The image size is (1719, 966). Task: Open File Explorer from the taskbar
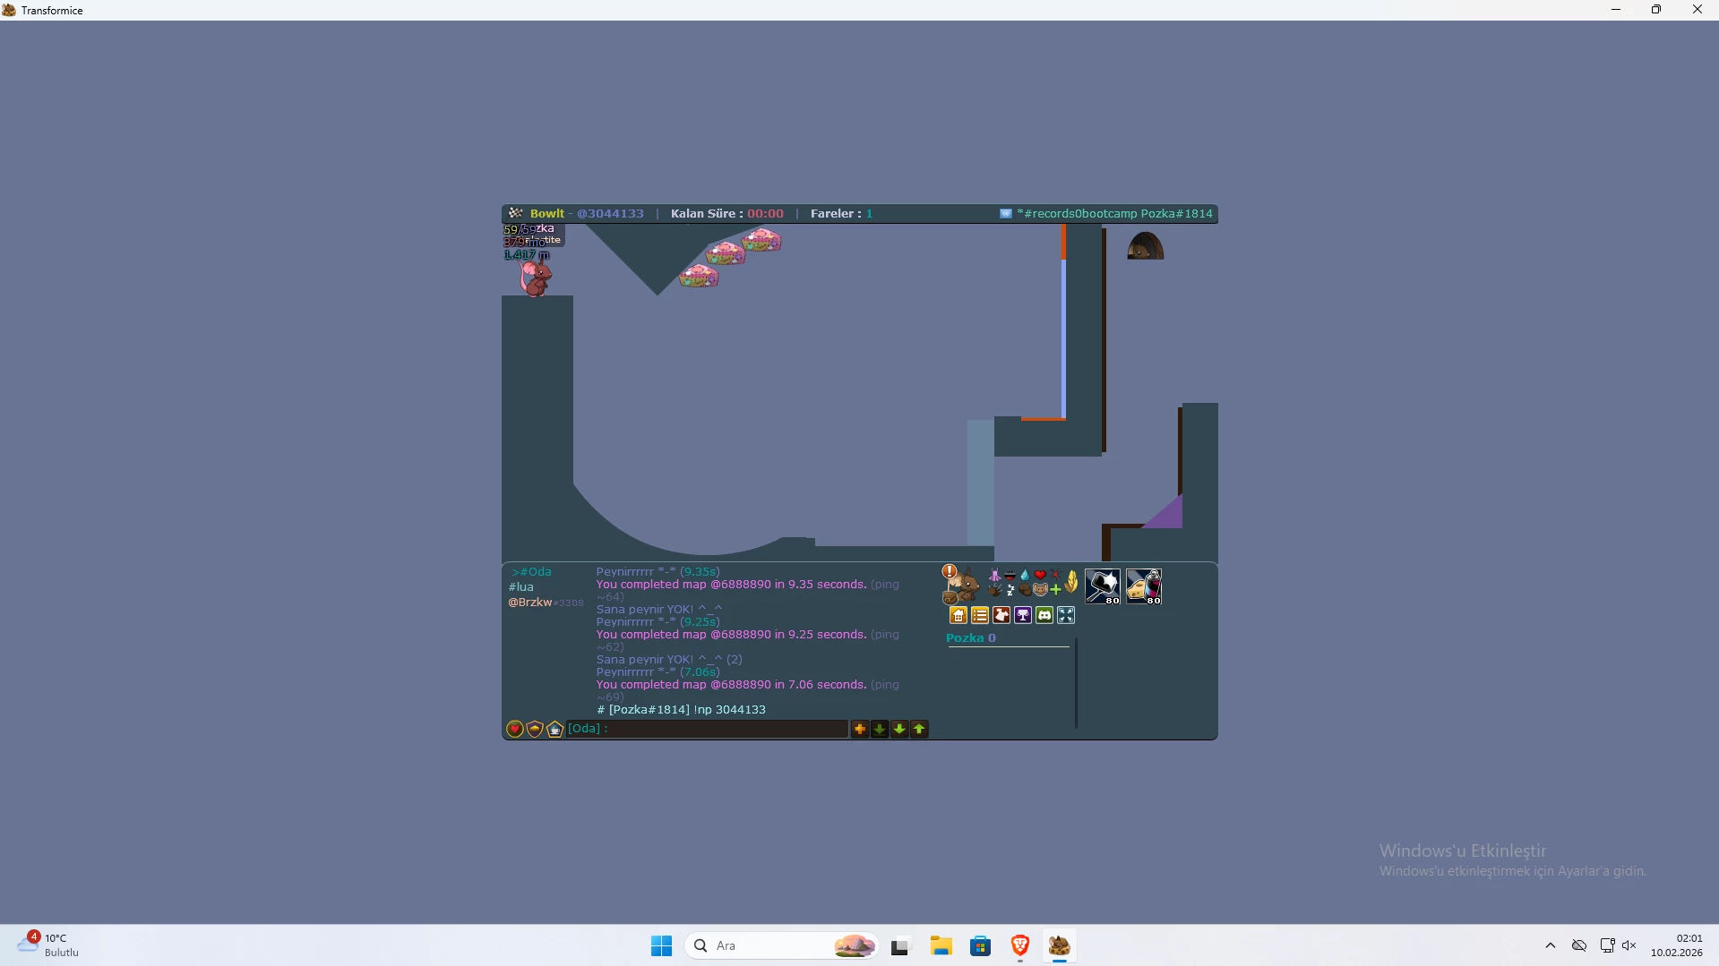(x=941, y=946)
